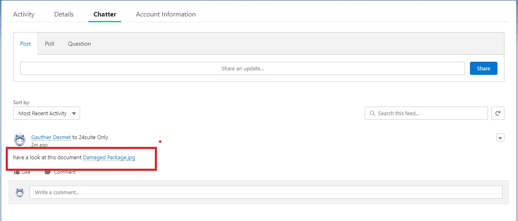Screen dimensions: 518x221
Task: Switch to the Activity tab
Action: pyautogui.click(x=24, y=14)
